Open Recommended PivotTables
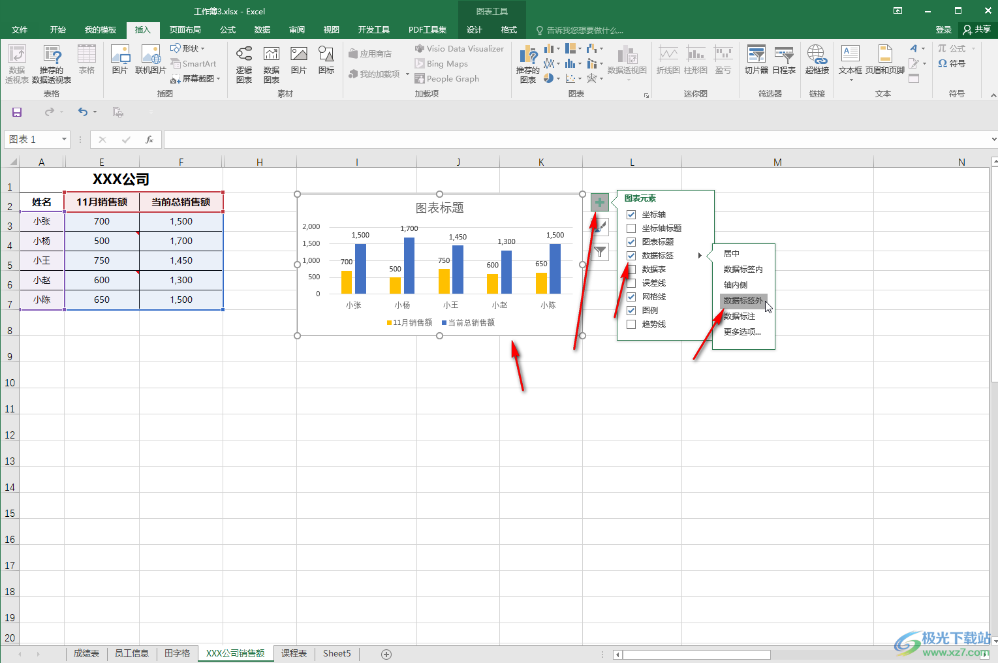Image resolution: width=998 pixels, height=663 pixels. coord(52,63)
